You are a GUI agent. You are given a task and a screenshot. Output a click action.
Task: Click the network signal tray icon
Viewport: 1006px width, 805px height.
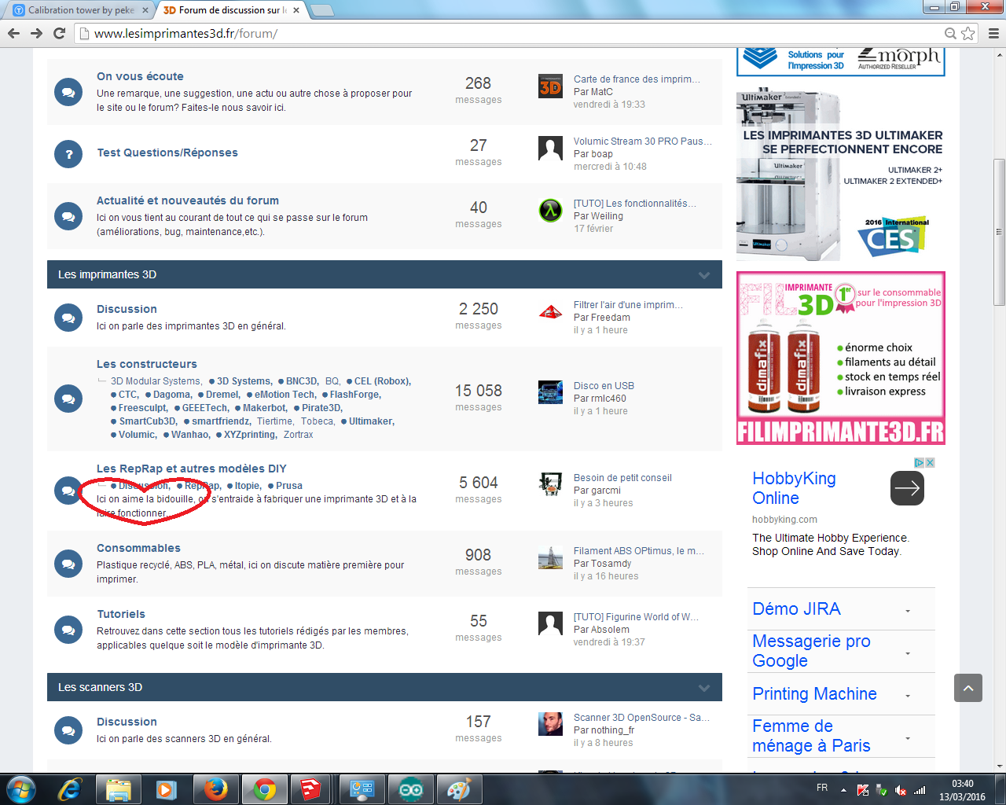[920, 790]
